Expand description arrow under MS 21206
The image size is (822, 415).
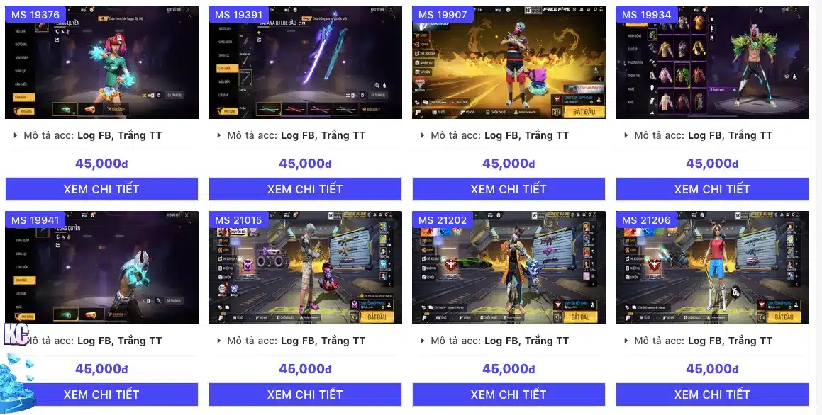click(x=626, y=340)
